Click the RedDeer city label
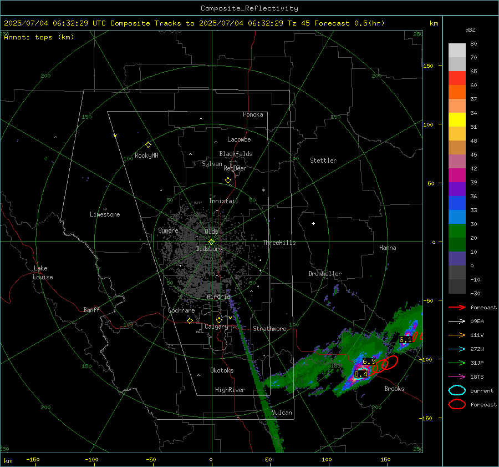The width and height of the screenshot is (499, 467). coord(235,168)
